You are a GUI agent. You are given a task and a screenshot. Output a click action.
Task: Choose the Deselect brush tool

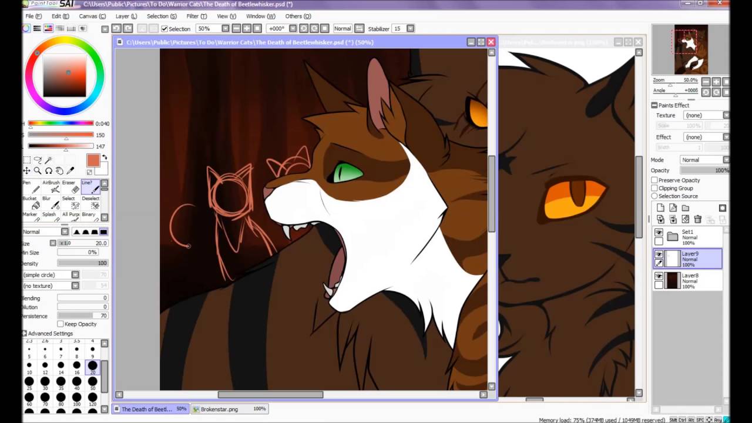point(90,203)
